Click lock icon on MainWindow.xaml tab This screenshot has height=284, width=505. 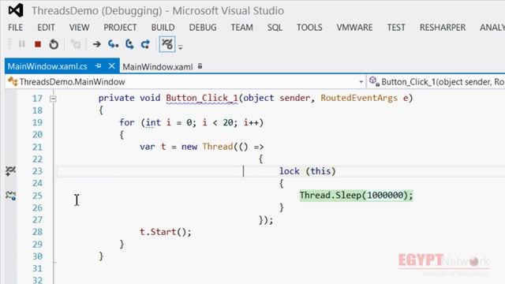pos(200,66)
